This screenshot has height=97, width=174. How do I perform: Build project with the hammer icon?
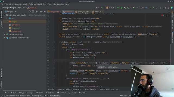[x=102, y=8]
